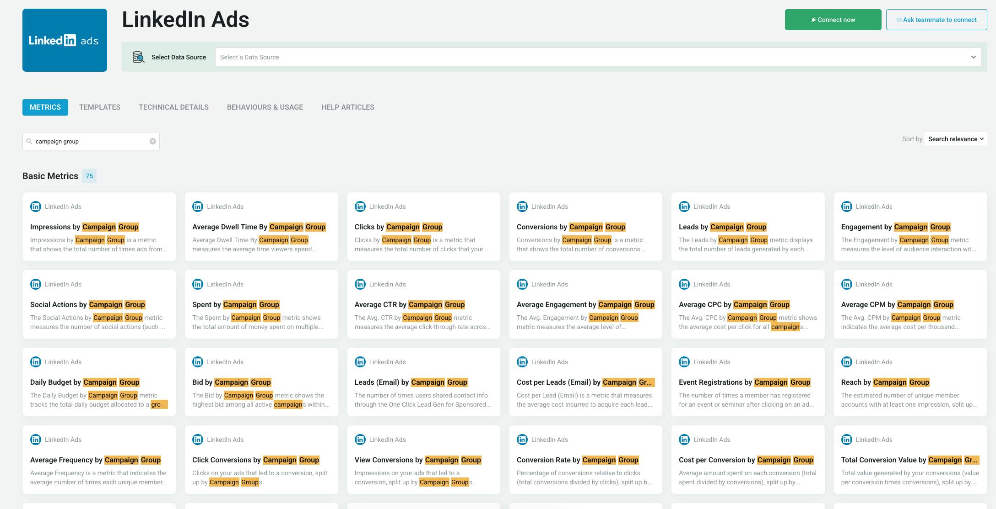Click LinkedIn icon on Reach card
The width and height of the screenshot is (996, 509).
click(847, 362)
